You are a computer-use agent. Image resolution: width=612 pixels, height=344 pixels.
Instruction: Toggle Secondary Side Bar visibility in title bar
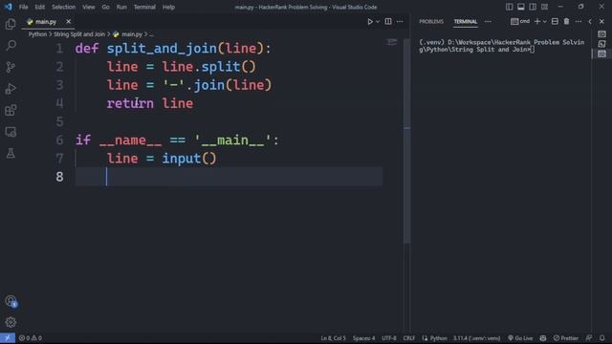tap(533, 7)
